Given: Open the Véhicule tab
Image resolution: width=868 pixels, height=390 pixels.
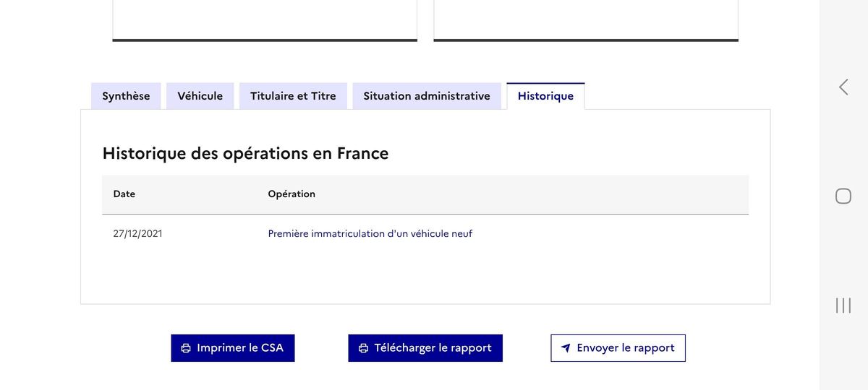Looking at the screenshot, I should pos(200,96).
